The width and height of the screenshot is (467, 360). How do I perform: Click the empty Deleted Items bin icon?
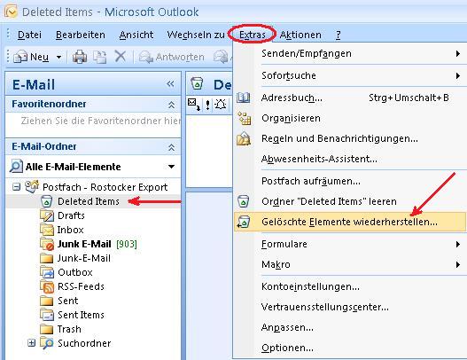coord(243,201)
